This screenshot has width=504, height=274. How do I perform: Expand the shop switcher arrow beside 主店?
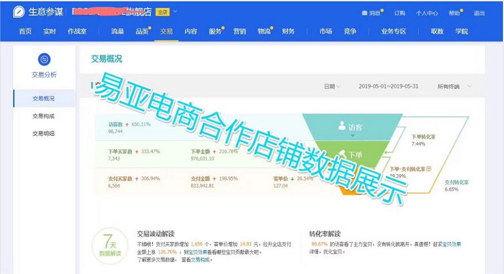(x=175, y=12)
